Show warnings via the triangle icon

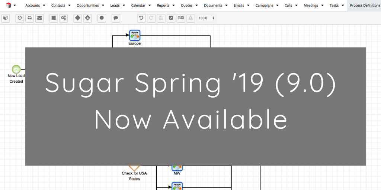click(191, 18)
